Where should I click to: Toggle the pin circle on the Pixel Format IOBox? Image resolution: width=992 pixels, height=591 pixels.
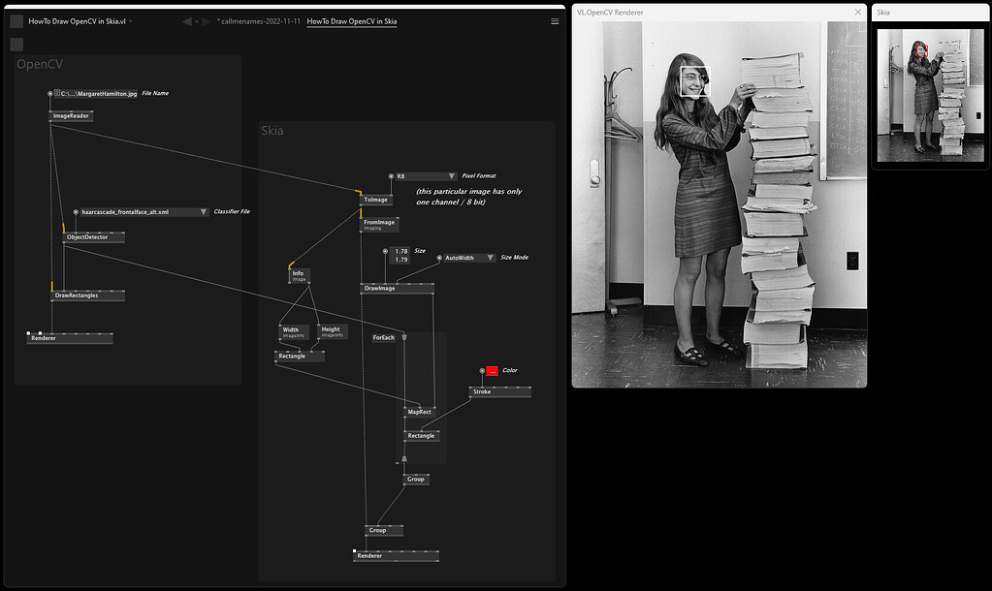point(392,176)
